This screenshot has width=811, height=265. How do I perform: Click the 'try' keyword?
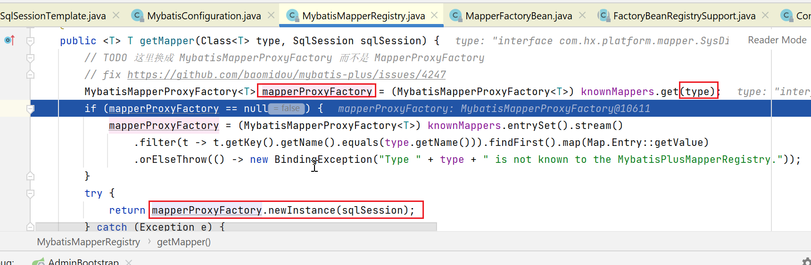click(93, 193)
